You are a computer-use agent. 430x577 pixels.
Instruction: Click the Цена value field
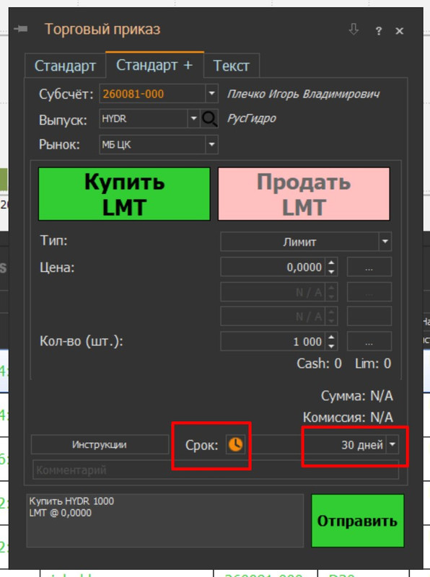(273, 267)
